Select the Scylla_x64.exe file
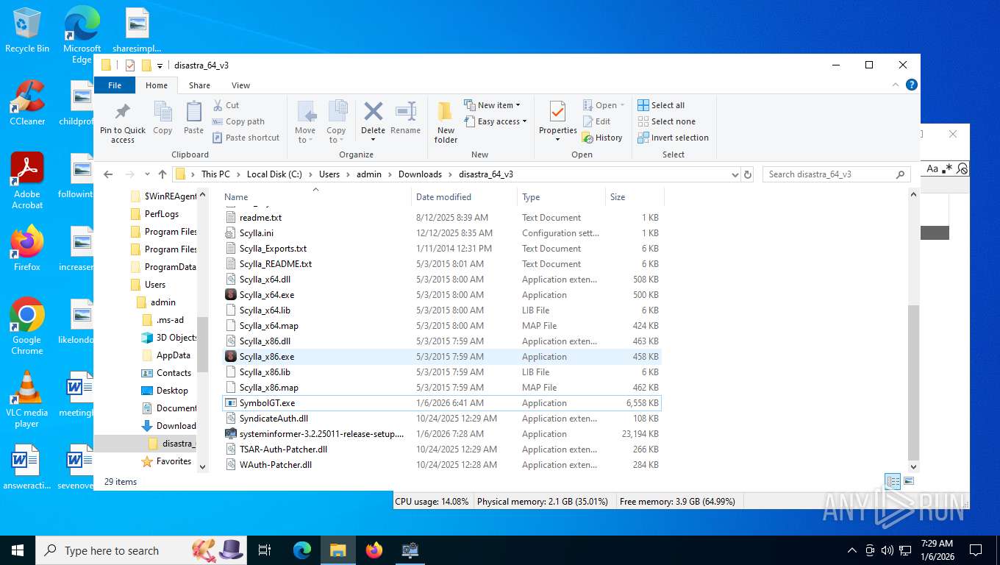 442,295
